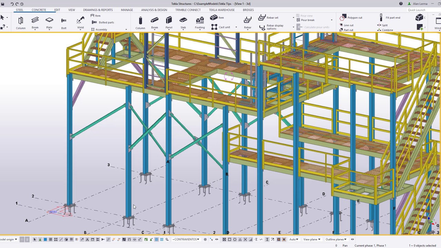Click the selection arrow tool at ribbon left
This screenshot has width=441, height=248.
click(2, 18)
